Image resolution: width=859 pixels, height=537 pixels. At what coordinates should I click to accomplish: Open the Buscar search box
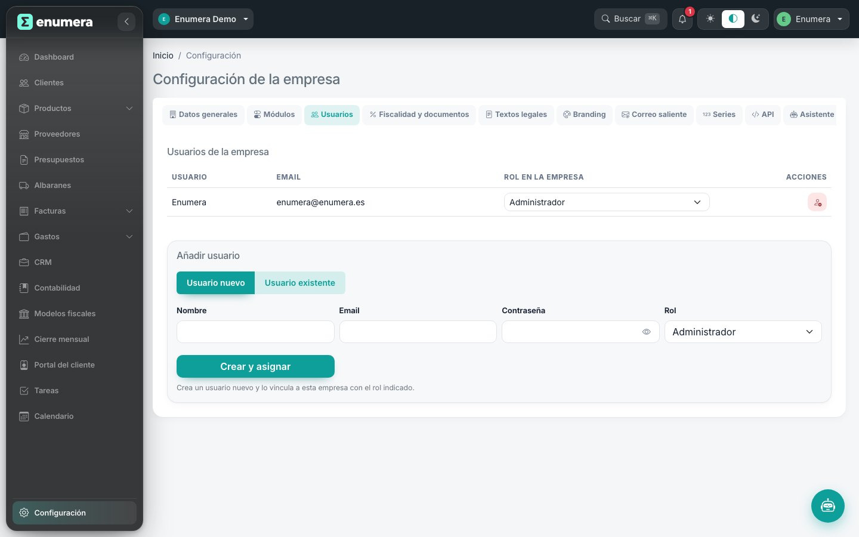pyautogui.click(x=631, y=19)
